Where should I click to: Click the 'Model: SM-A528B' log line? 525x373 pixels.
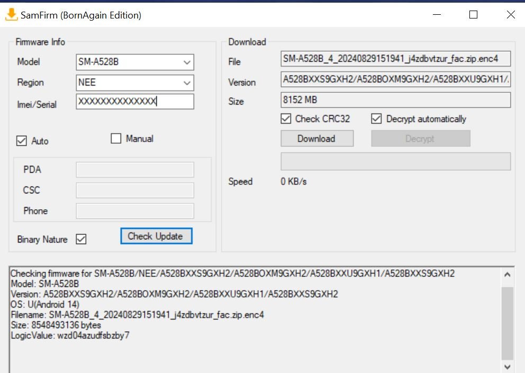tap(45, 284)
